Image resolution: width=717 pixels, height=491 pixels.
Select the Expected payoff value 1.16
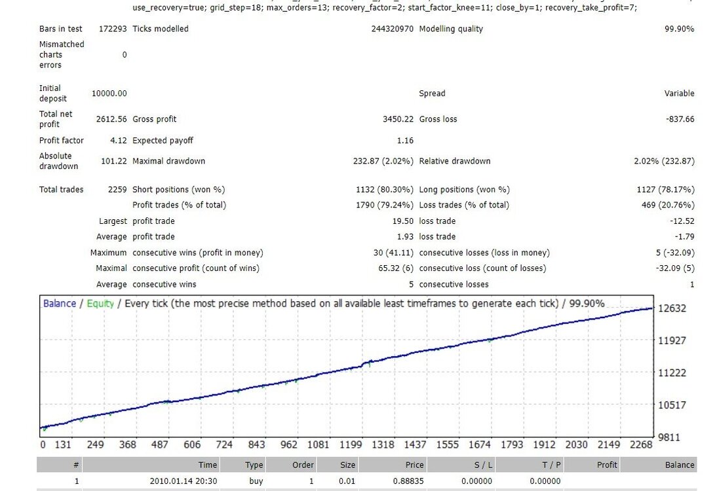405,141
